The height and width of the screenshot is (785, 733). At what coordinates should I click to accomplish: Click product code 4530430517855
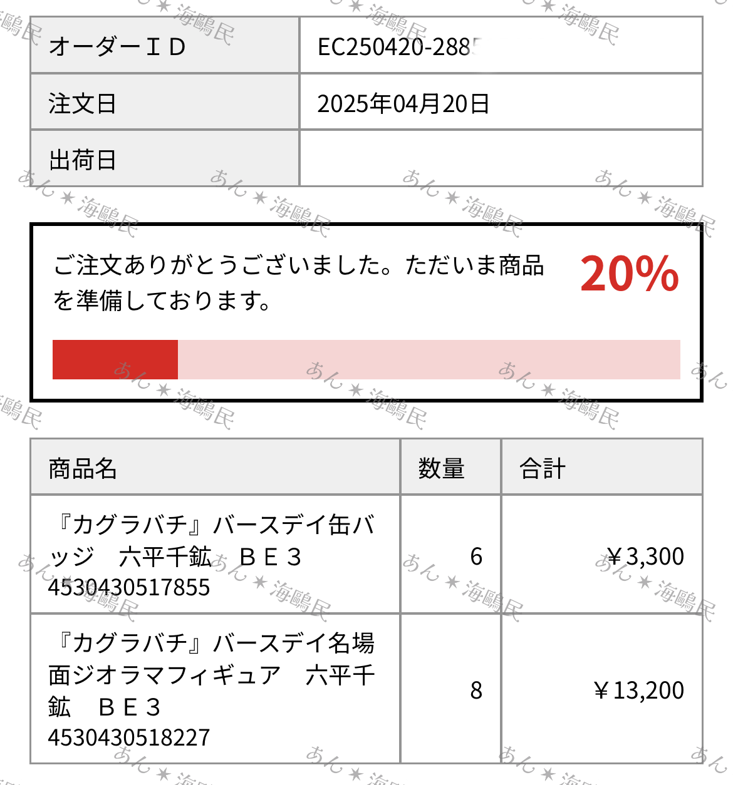(129, 587)
